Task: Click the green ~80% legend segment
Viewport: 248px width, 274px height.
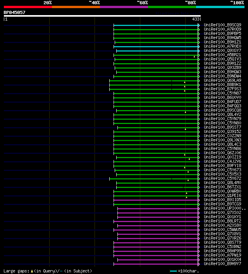Action: point(172,7)
